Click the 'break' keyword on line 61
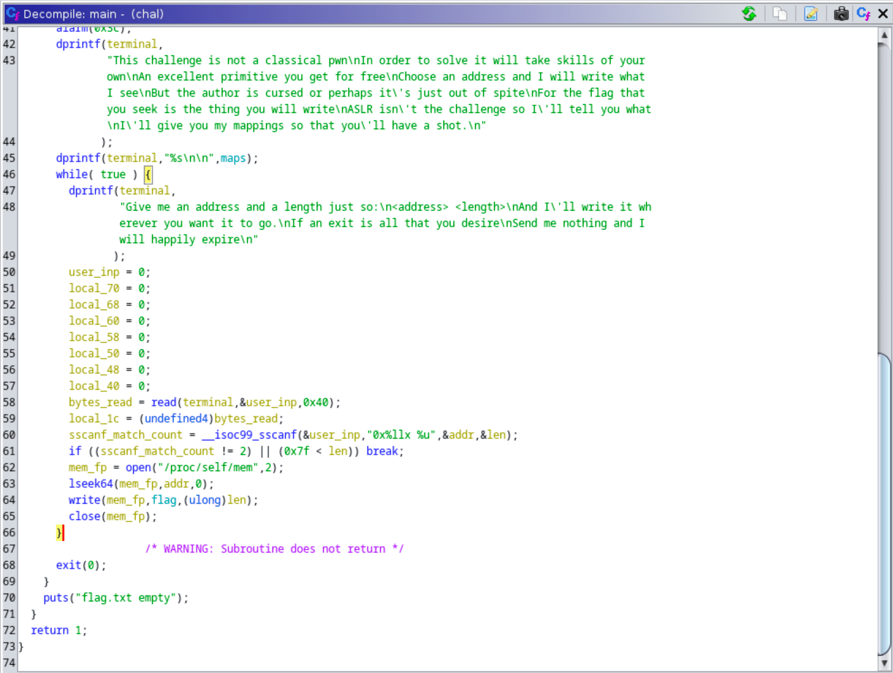 tap(382, 451)
